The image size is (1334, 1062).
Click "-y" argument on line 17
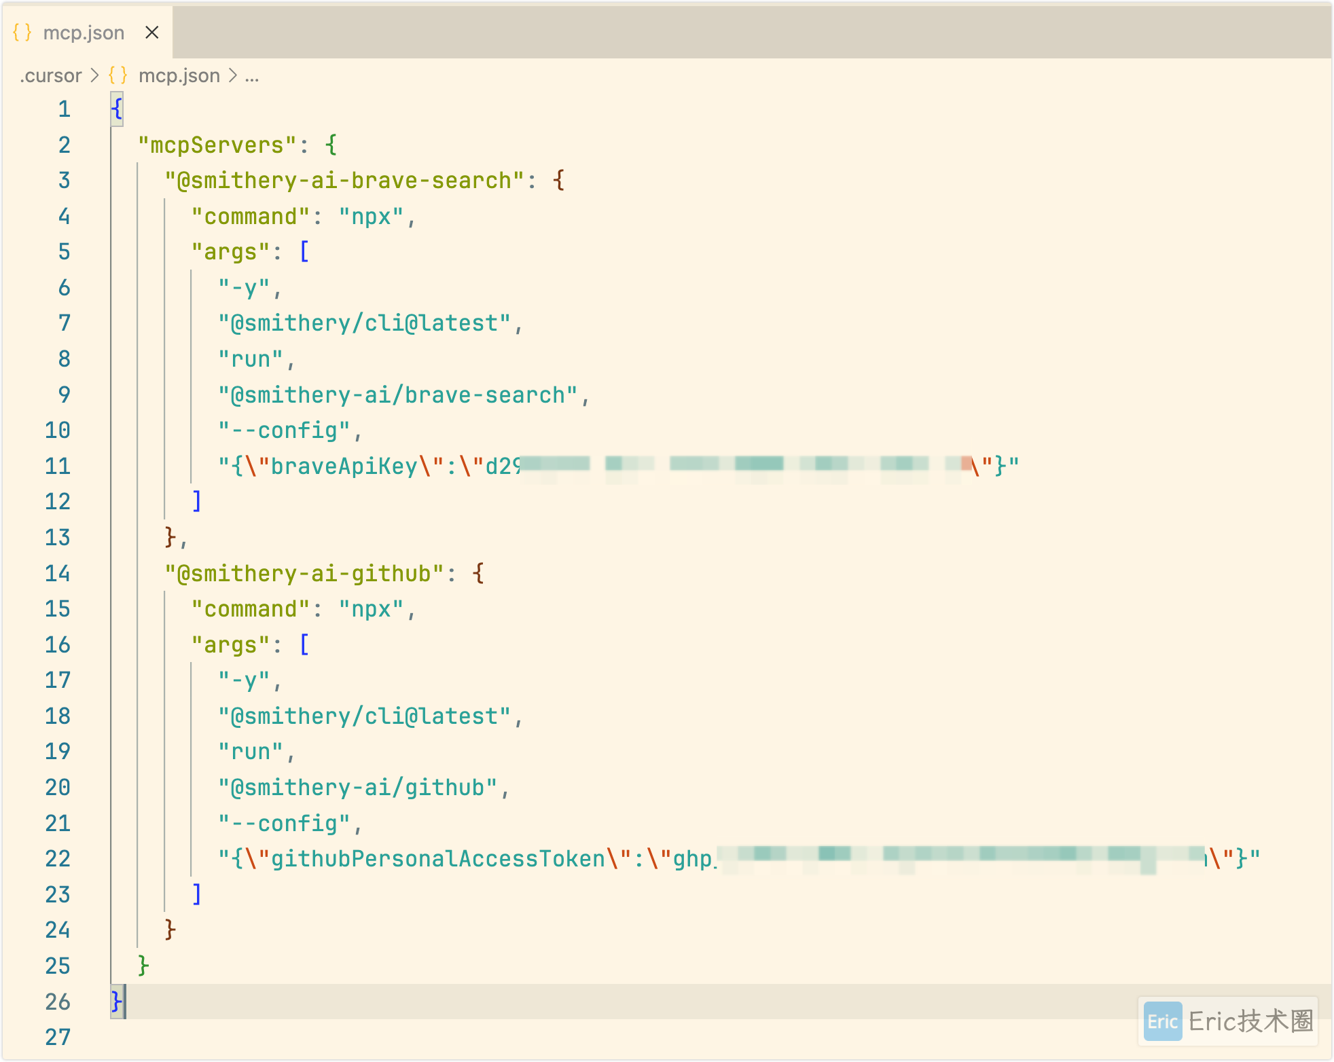point(244,681)
